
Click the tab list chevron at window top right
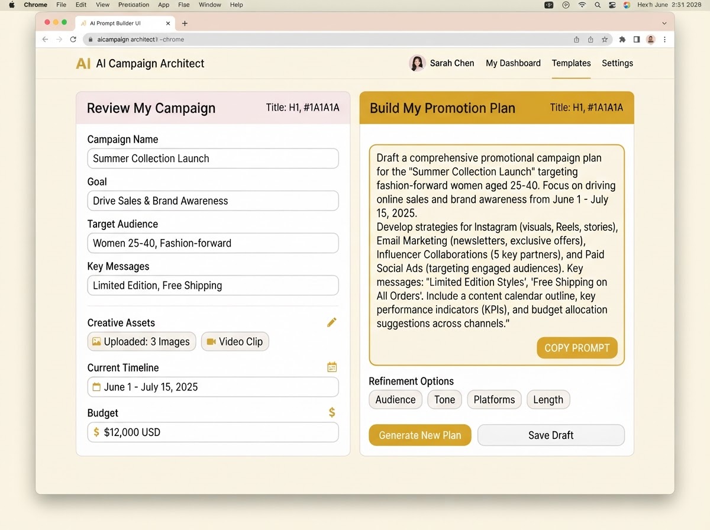point(664,24)
